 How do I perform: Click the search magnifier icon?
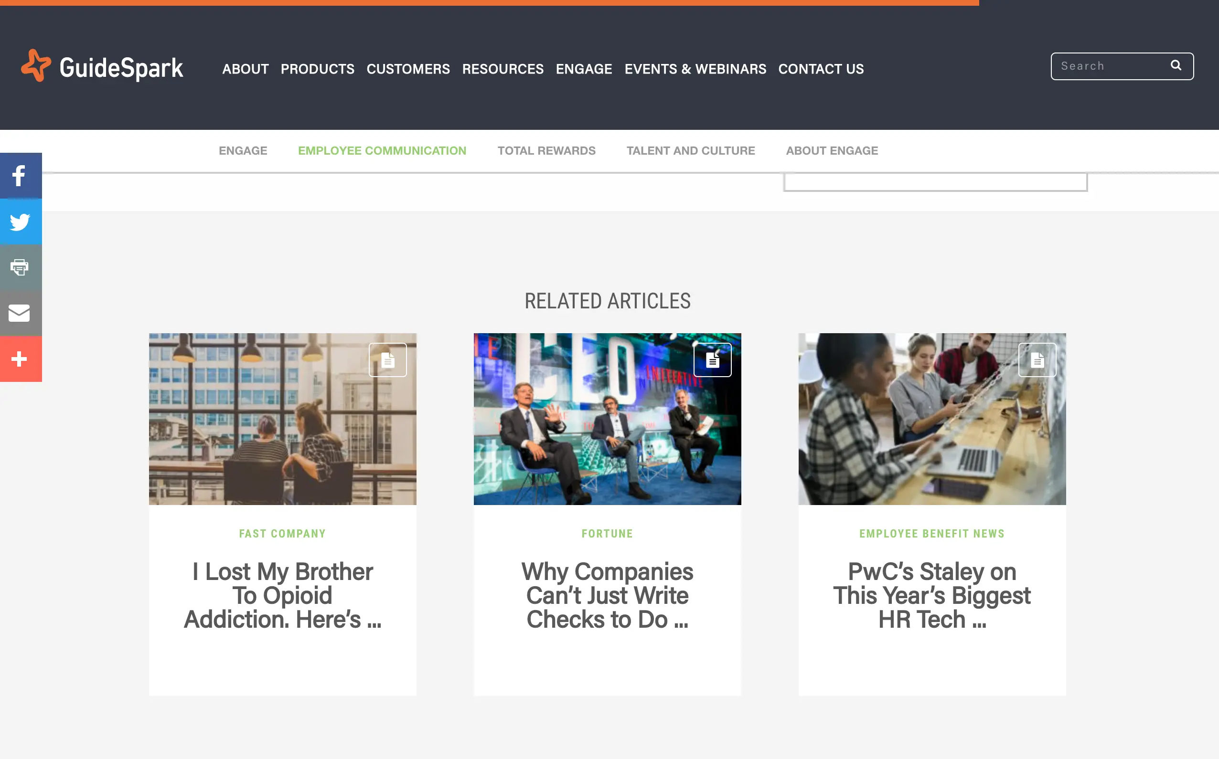pyautogui.click(x=1176, y=66)
